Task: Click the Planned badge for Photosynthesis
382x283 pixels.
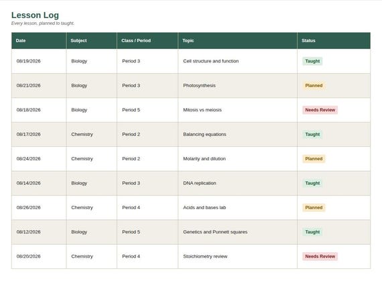Action: click(314, 86)
